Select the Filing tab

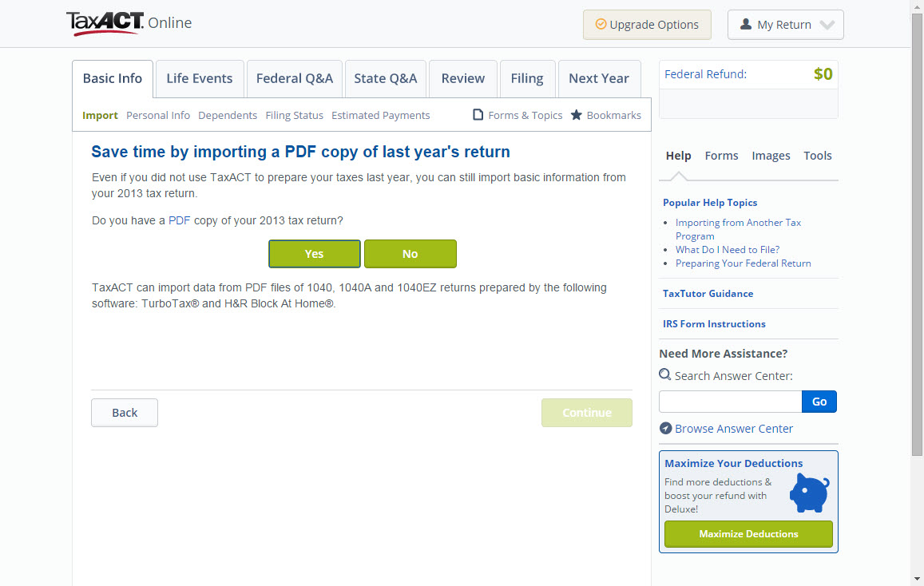pyautogui.click(x=526, y=78)
